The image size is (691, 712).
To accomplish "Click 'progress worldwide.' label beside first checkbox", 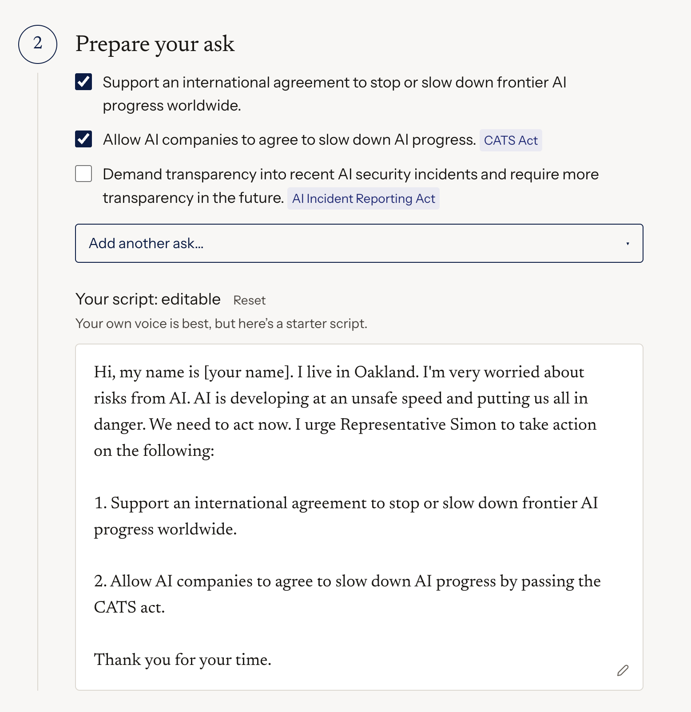I will tap(172, 106).
